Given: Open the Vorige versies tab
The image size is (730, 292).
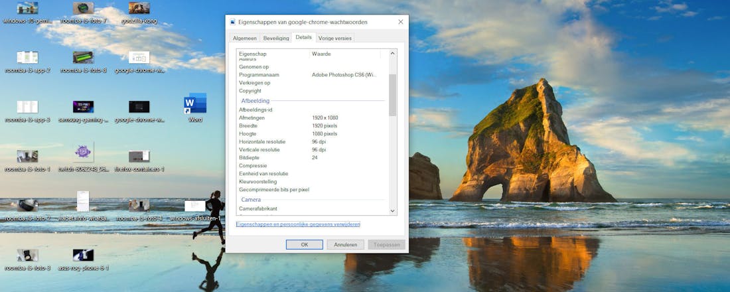Looking at the screenshot, I should click(334, 38).
